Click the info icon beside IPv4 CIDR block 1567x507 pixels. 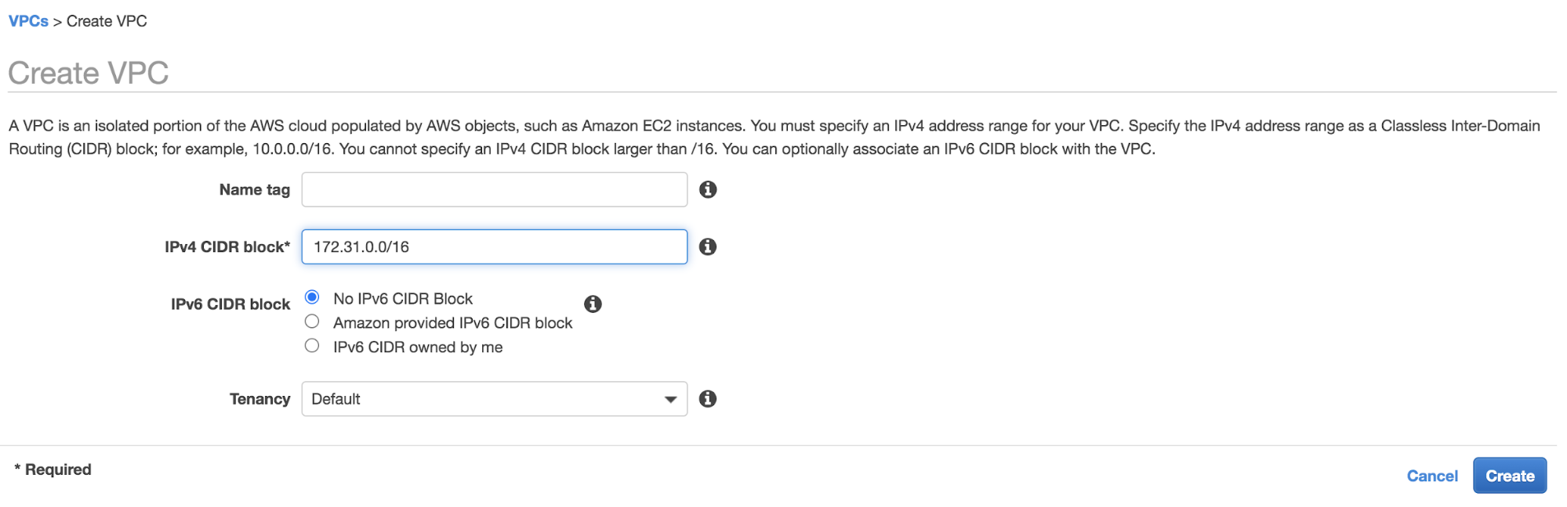coord(709,246)
